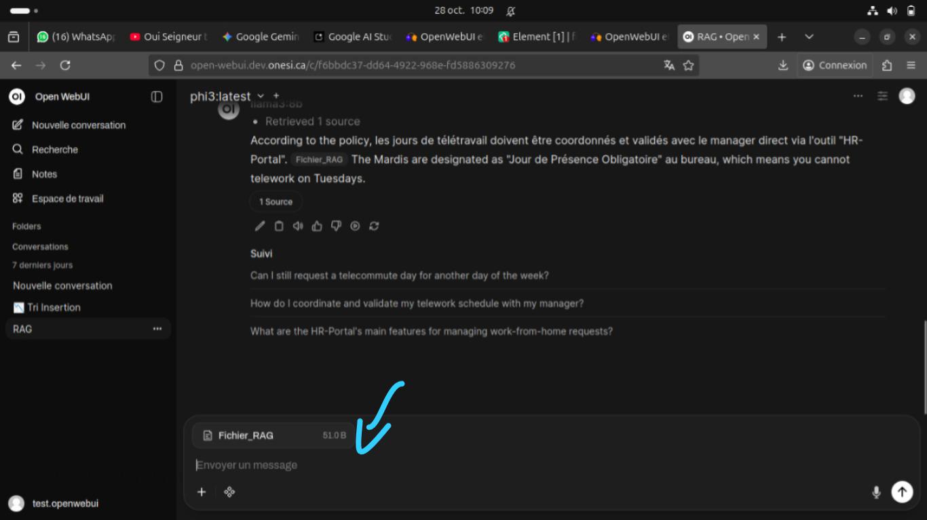The image size is (927, 520).
Task: Open the browser tab list chevron
Action: (x=809, y=37)
